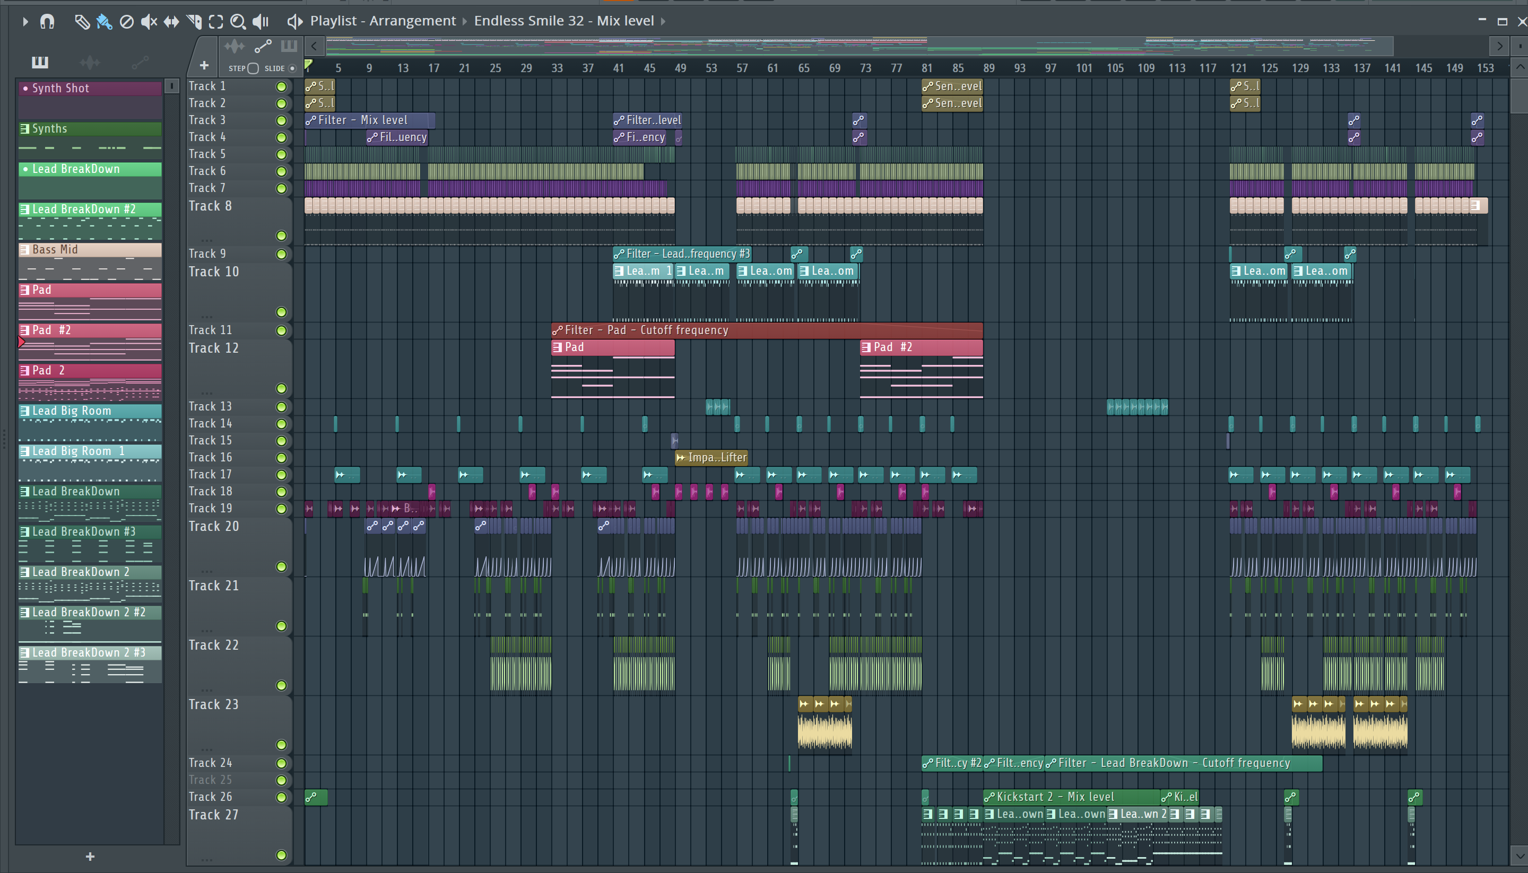The height and width of the screenshot is (873, 1528).
Task: Click Track 27 name label
Action: pos(213,815)
